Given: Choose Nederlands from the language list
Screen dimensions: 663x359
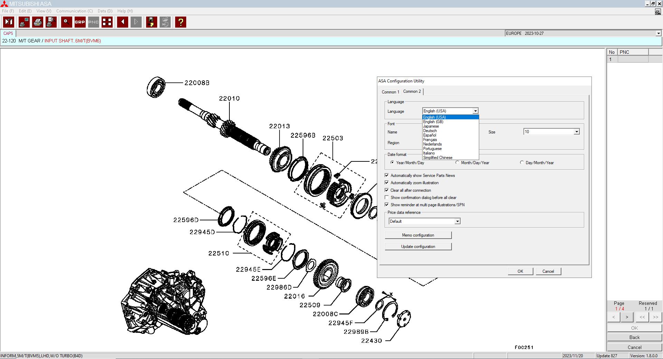Looking at the screenshot, I should (451, 144).
